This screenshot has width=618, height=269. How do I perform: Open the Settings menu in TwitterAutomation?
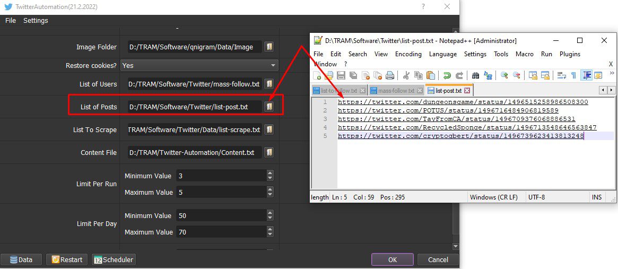point(36,21)
